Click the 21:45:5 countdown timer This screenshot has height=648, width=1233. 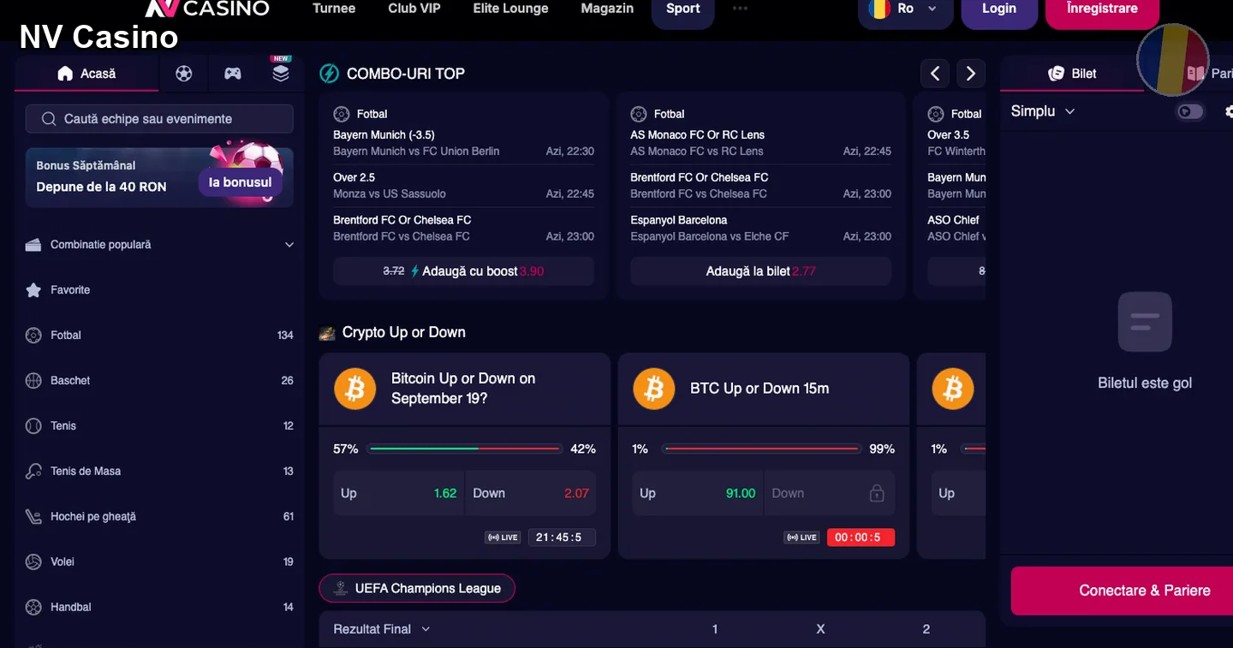click(x=562, y=538)
